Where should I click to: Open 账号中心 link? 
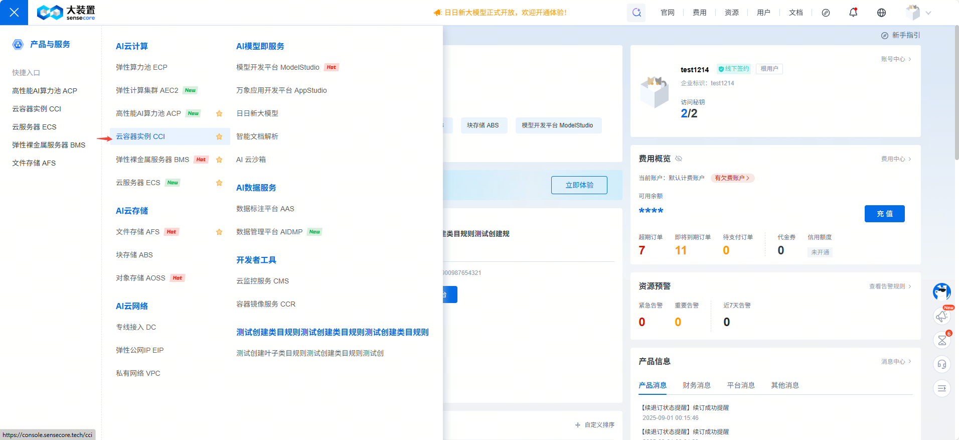click(896, 59)
